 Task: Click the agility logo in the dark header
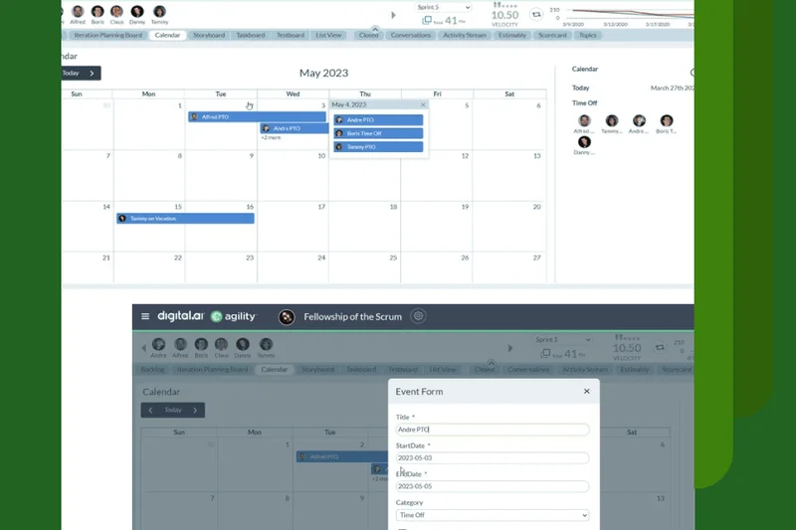[x=234, y=316]
